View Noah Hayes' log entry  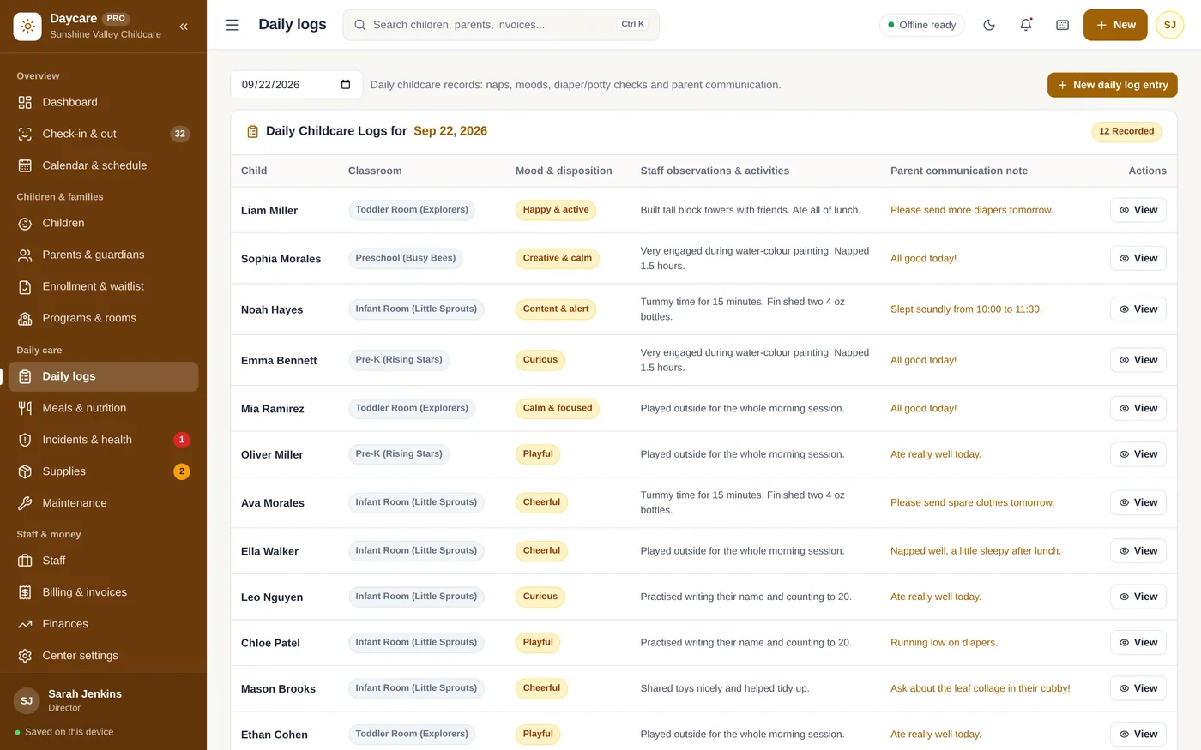(x=1138, y=309)
